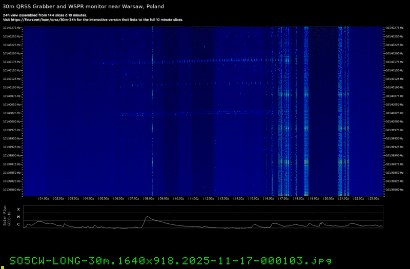This screenshot has height=269, width=410.
Task: Click the 17:00z time axis marker
Action: 284,198
